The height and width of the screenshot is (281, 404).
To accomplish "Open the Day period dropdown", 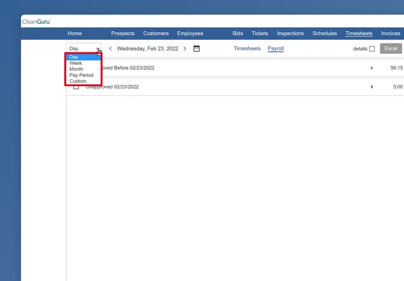I will 84,48.
